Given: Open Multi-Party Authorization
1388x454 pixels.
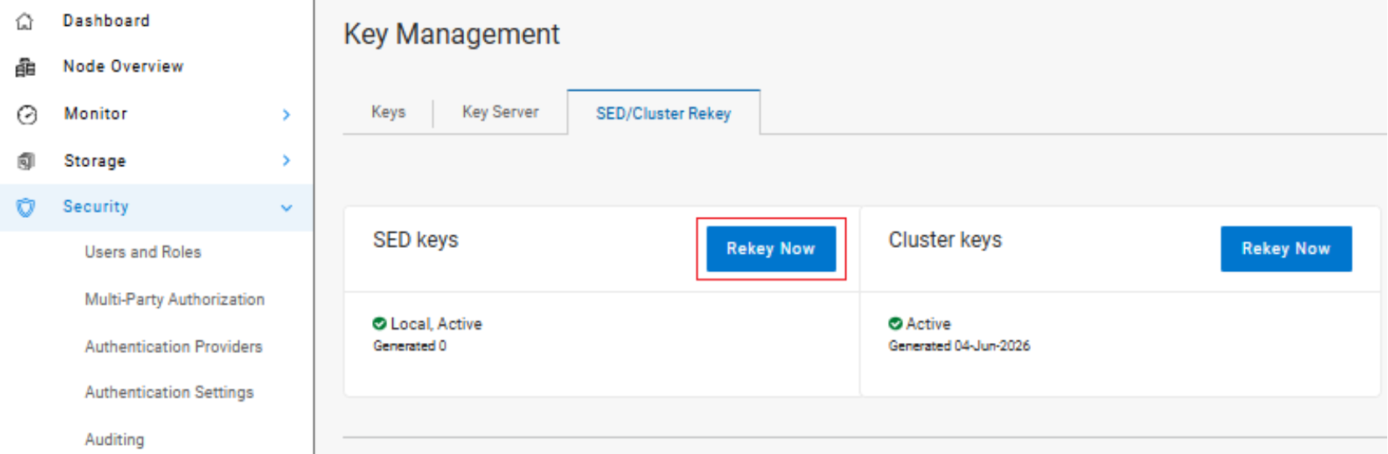Looking at the screenshot, I should (x=175, y=299).
